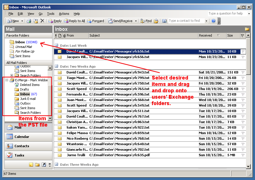Image resolution: width=255 pixels, height=180 pixels.
Task: Click Reply to All button
Action: coord(74,21)
